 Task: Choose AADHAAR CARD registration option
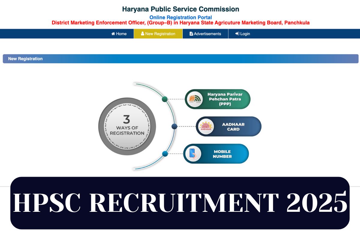pyautogui.click(x=229, y=127)
